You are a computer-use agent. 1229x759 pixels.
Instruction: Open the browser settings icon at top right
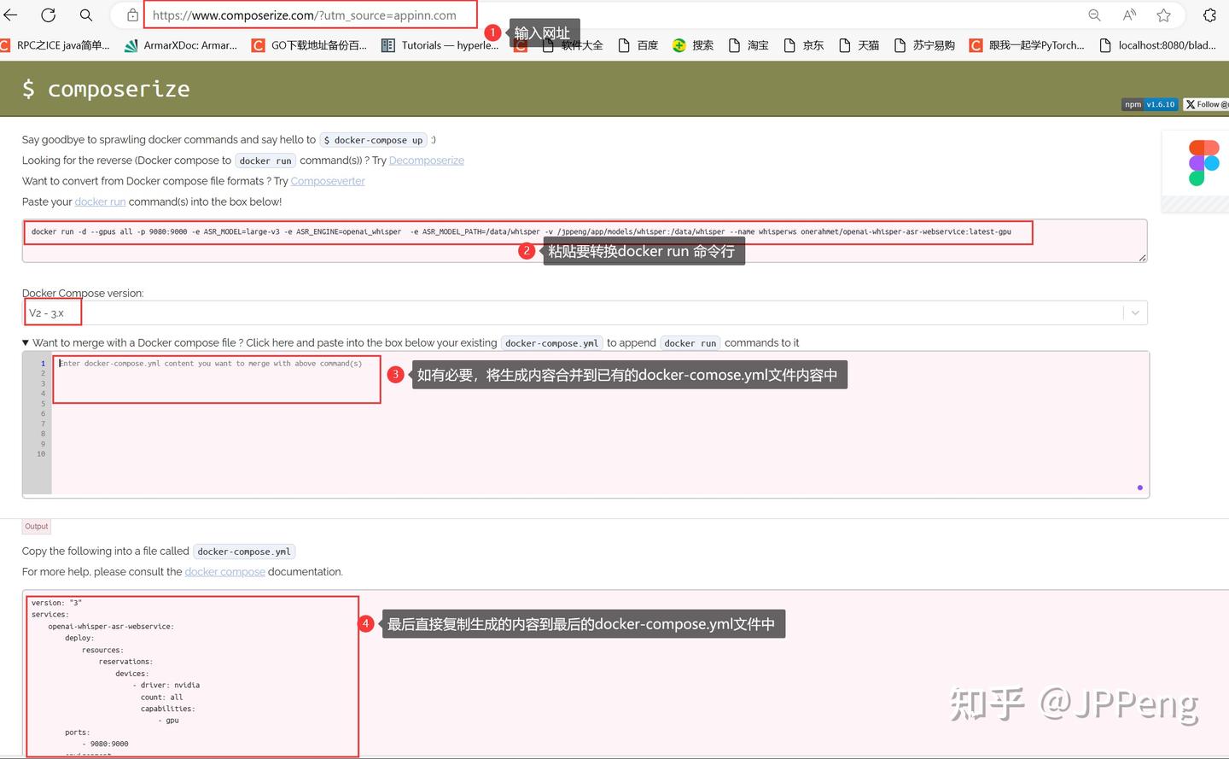click(1210, 15)
